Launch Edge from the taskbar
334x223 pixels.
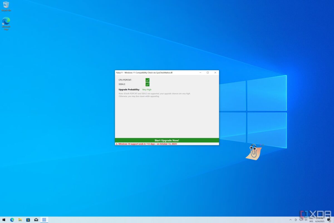coord(12,220)
